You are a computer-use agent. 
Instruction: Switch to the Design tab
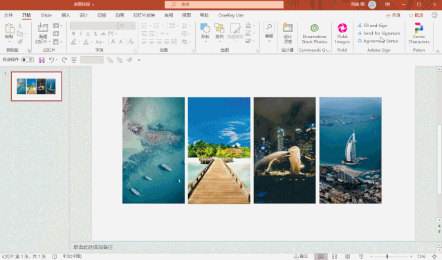tap(84, 15)
